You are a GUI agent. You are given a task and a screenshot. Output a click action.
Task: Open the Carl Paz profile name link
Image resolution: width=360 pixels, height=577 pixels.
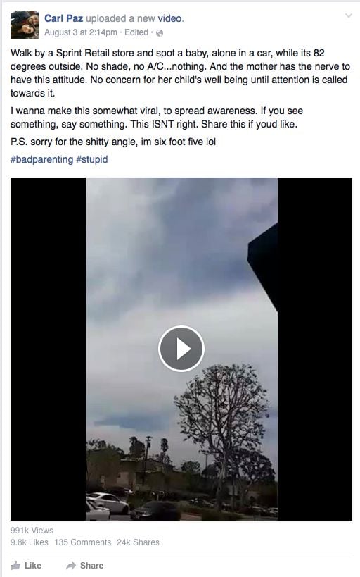[63, 18]
